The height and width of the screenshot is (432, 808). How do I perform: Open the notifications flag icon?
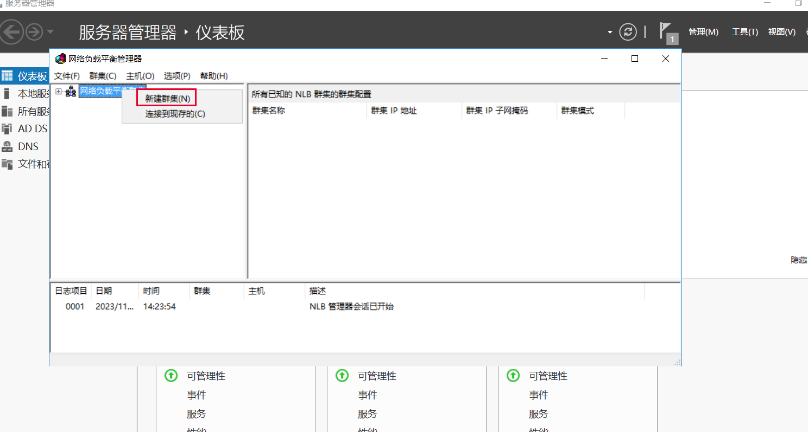click(x=666, y=31)
